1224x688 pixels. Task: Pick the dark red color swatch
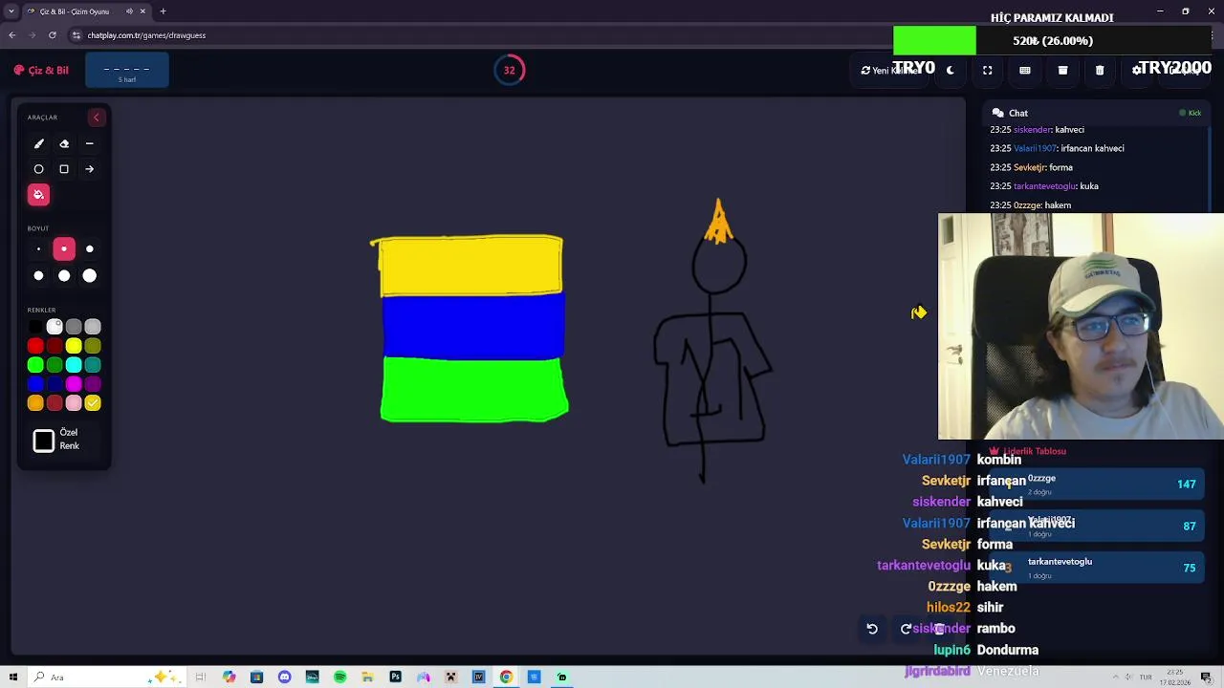[x=55, y=346]
